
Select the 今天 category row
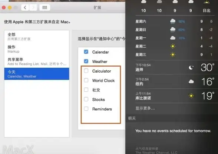coord(37,74)
